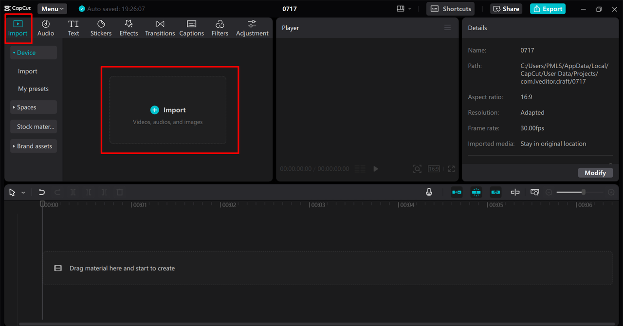Toggle the preview axis icon

tap(515, 192)
